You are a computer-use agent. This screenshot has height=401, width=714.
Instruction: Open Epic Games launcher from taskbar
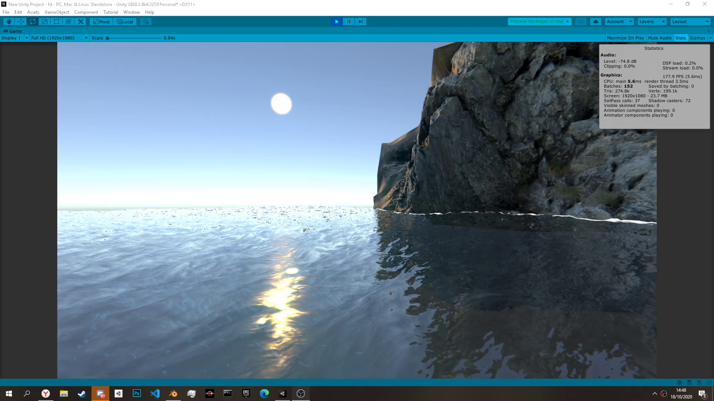click(246, 394)
